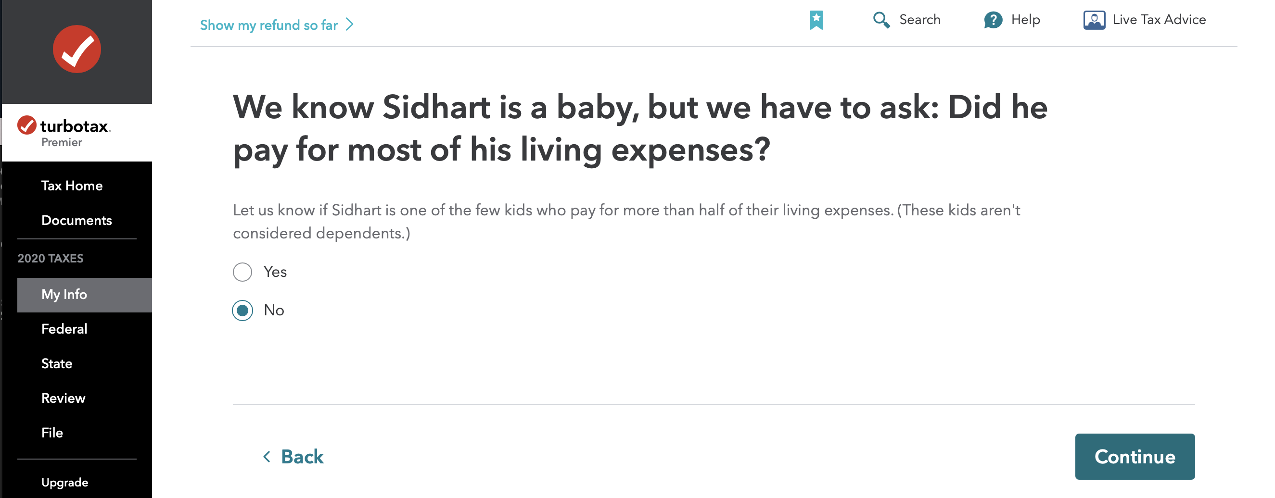Click the Show my refund so far link

point(269,25)
